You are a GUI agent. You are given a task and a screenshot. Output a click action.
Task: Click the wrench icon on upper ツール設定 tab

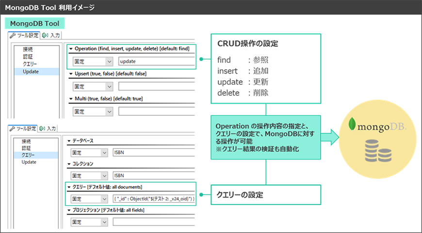[x=13, y=36]
